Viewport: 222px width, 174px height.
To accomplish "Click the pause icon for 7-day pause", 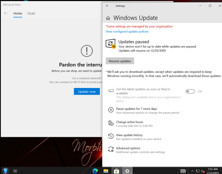I will [x=111, y=110].
